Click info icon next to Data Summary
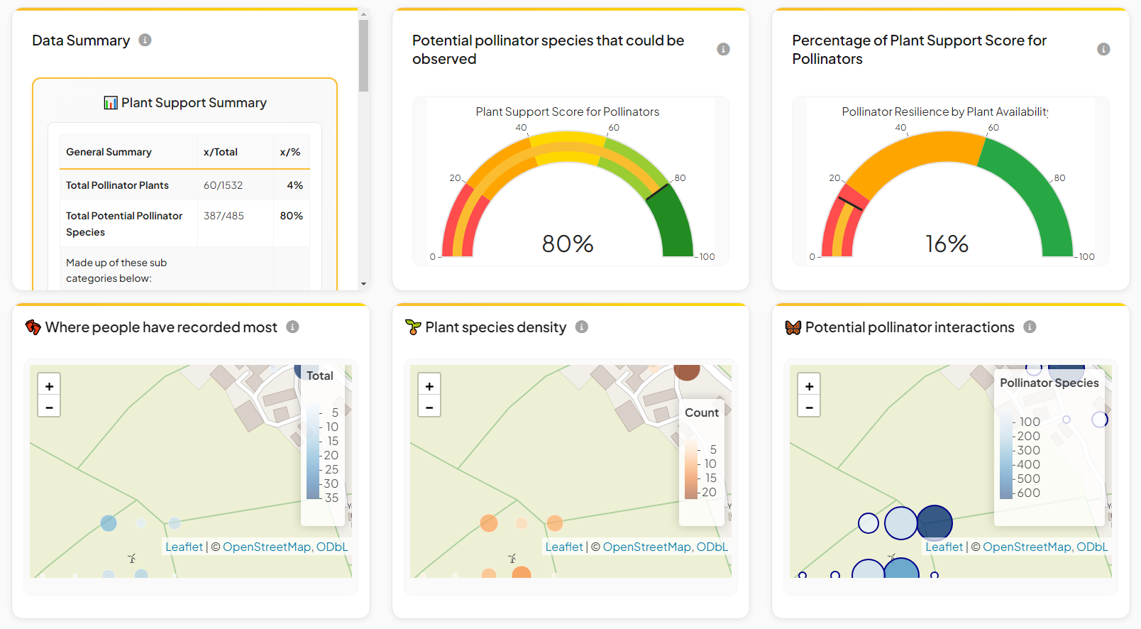Screen dimensions: 1141x629 145,40
